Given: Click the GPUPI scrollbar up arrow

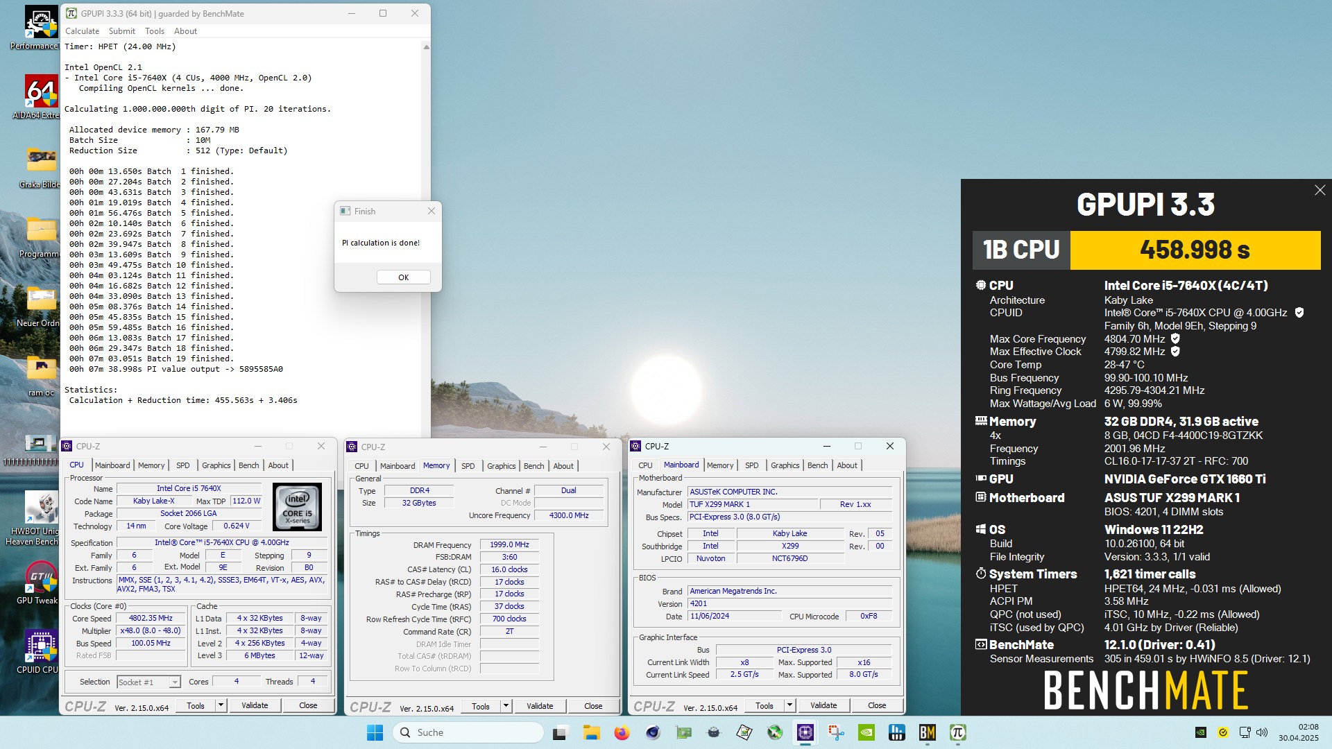Looking at the screenshot, I should (426, 47).
